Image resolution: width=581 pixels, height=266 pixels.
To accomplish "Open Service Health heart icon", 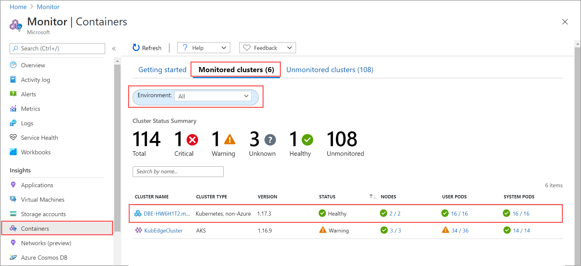I will tap(13, 137).
